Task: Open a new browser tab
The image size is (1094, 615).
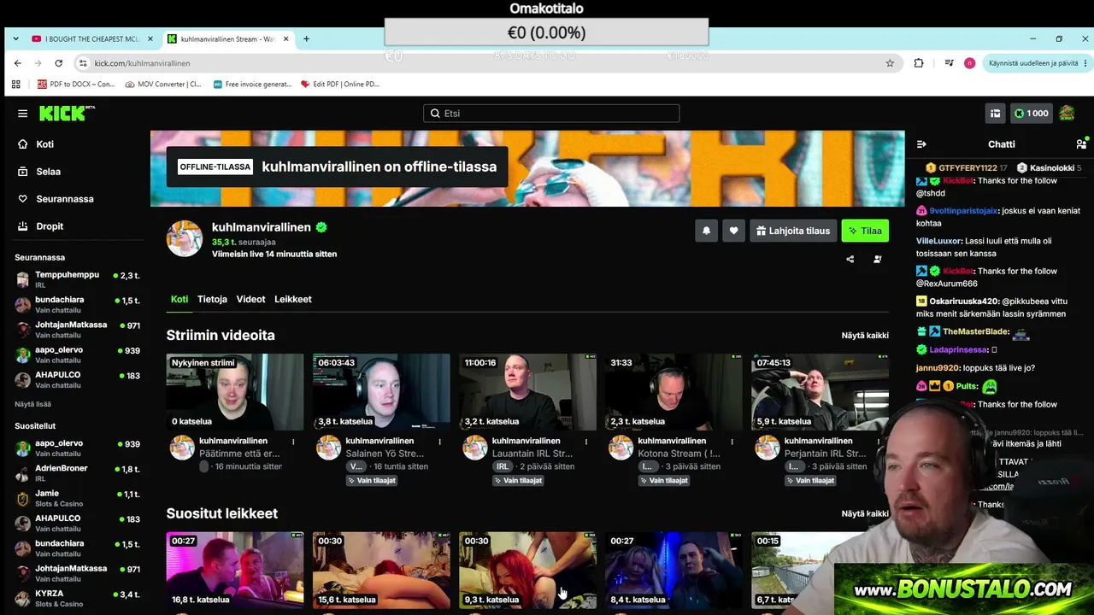Action: [306, 38]
